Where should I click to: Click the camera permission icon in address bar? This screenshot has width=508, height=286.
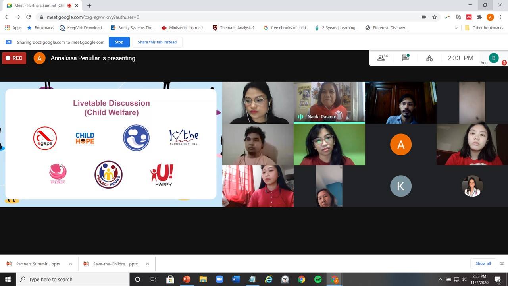(x=424, y=17)
